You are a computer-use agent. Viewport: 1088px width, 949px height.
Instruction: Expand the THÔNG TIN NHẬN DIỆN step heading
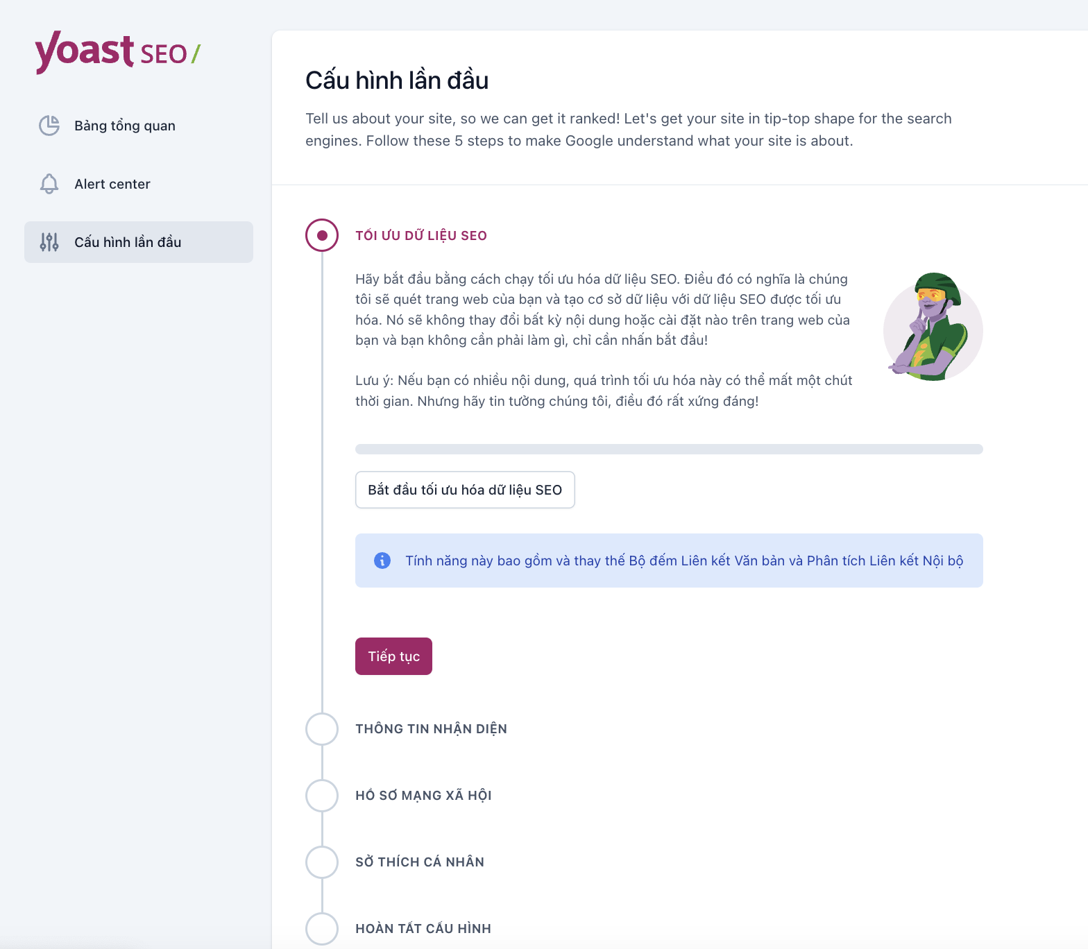point(431,729)
